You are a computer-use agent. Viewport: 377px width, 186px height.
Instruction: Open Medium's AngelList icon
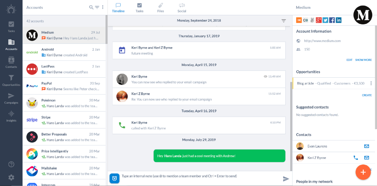(x=312, y=20)
